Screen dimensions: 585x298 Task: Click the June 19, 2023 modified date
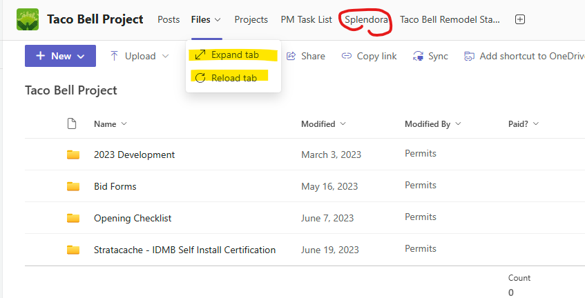(330, 250)
